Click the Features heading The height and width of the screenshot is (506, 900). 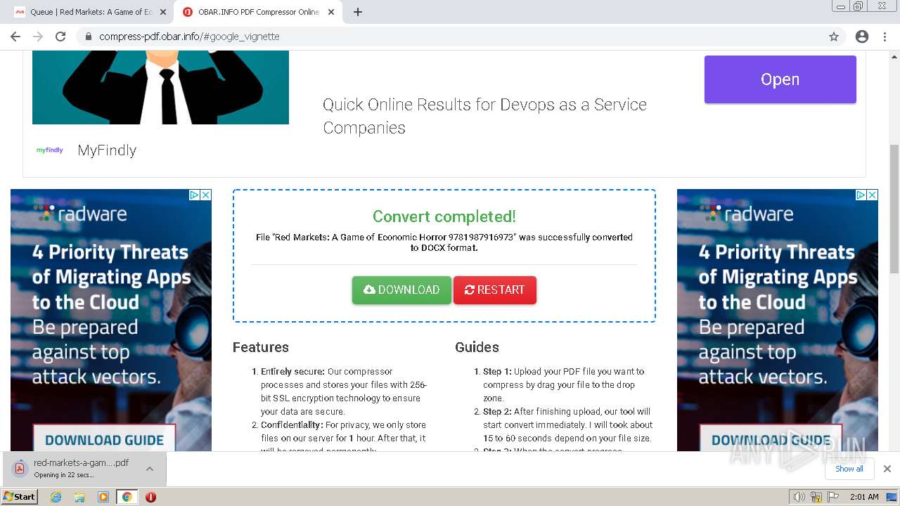[x=261, y=347]
